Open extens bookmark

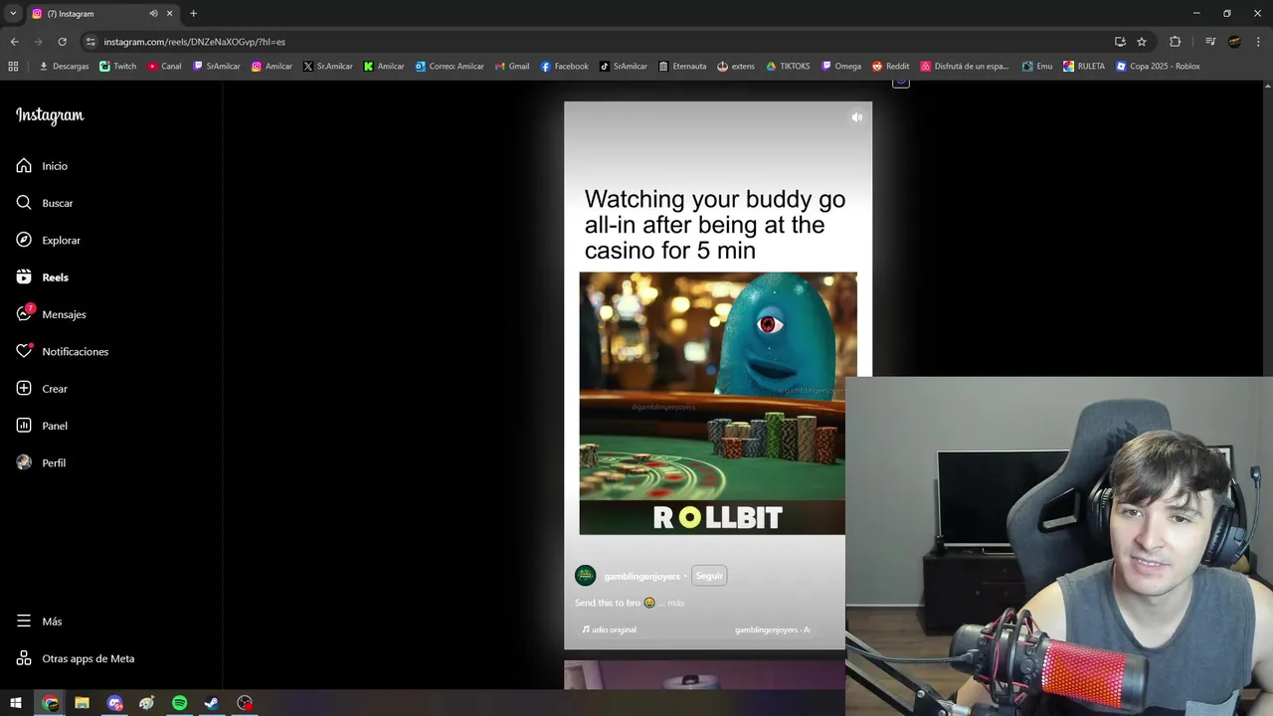pos(736,67)
